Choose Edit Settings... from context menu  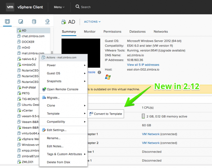tap(63, 130)
